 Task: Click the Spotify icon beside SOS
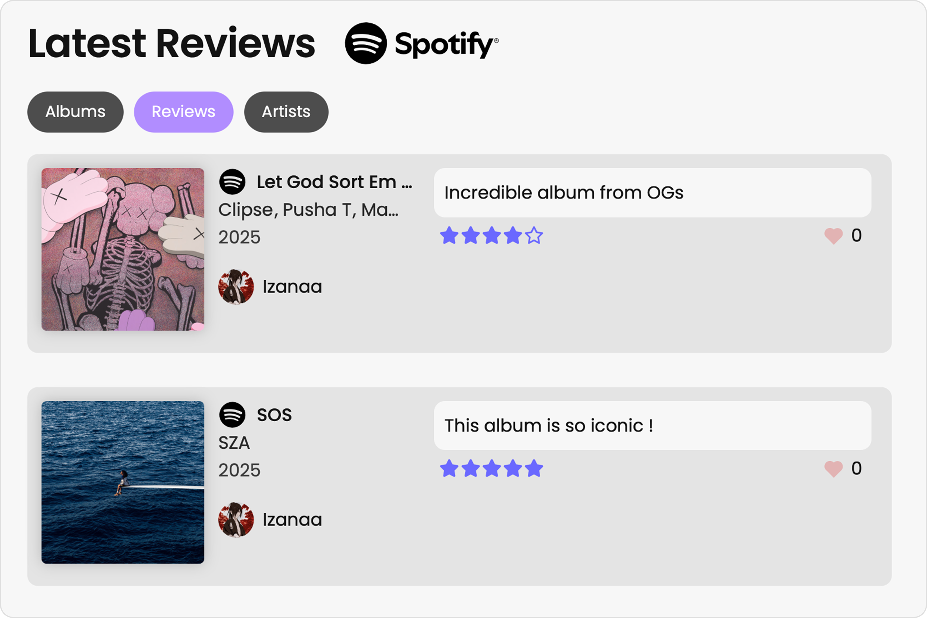(233, 415)
